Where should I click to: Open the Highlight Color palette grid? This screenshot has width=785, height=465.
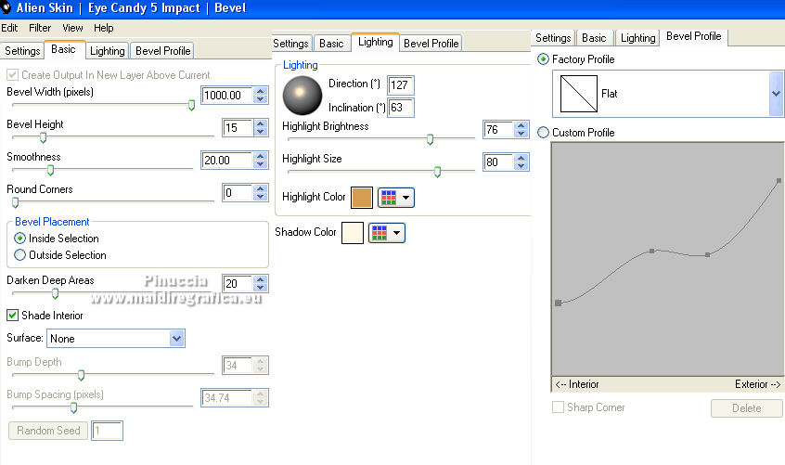click(396, 197)
